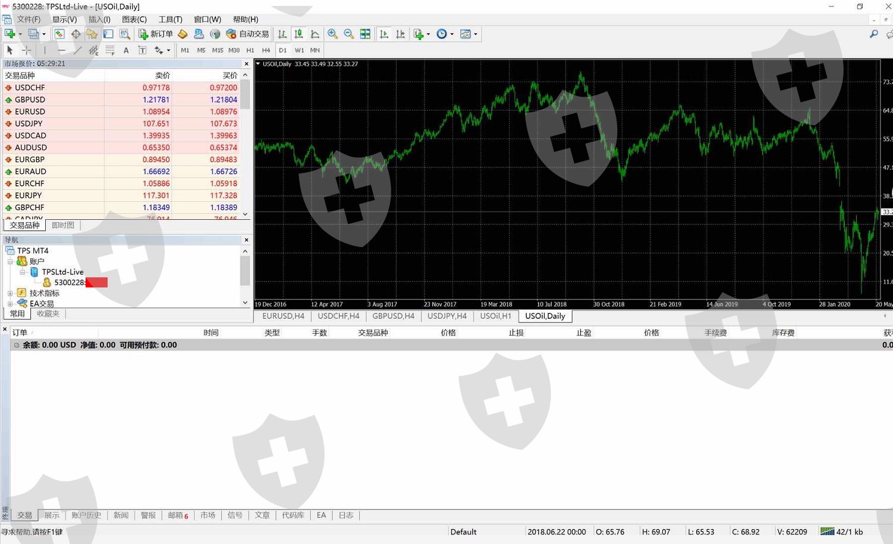The image size is (893, 544).
Task: Open MetaEditor yellow book icon
Action: [183, 34]
